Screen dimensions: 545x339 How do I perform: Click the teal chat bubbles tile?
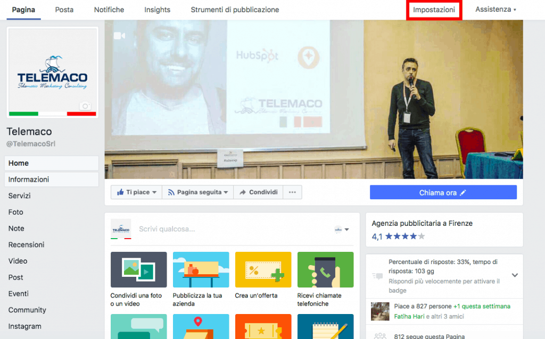coord(139,326)
